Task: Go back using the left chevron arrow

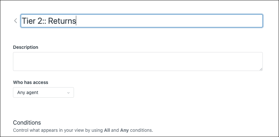Action: 16,21
